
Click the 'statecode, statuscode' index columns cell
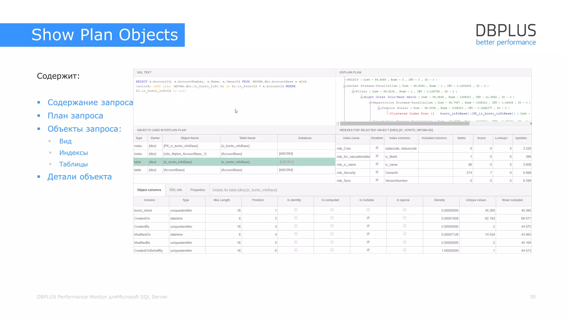pyautogui.click(x=401, y=149)
